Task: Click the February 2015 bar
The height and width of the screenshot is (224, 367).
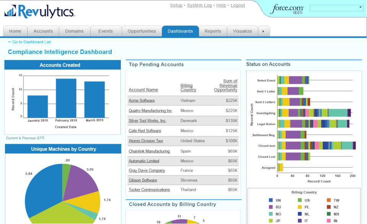Action: [x=66, y=98]
